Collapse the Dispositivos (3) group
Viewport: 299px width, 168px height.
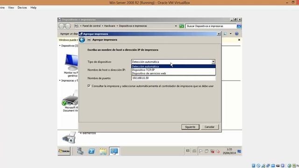60,46
